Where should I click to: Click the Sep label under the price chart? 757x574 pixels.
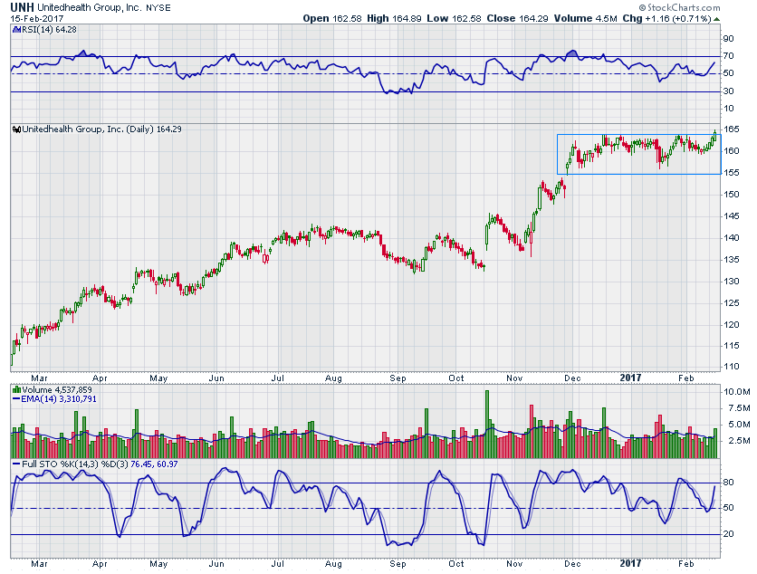[398, 378]
